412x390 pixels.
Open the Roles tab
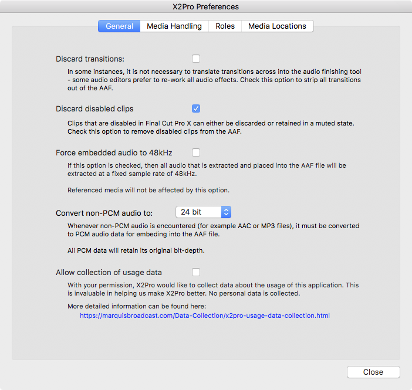(225, 26)
